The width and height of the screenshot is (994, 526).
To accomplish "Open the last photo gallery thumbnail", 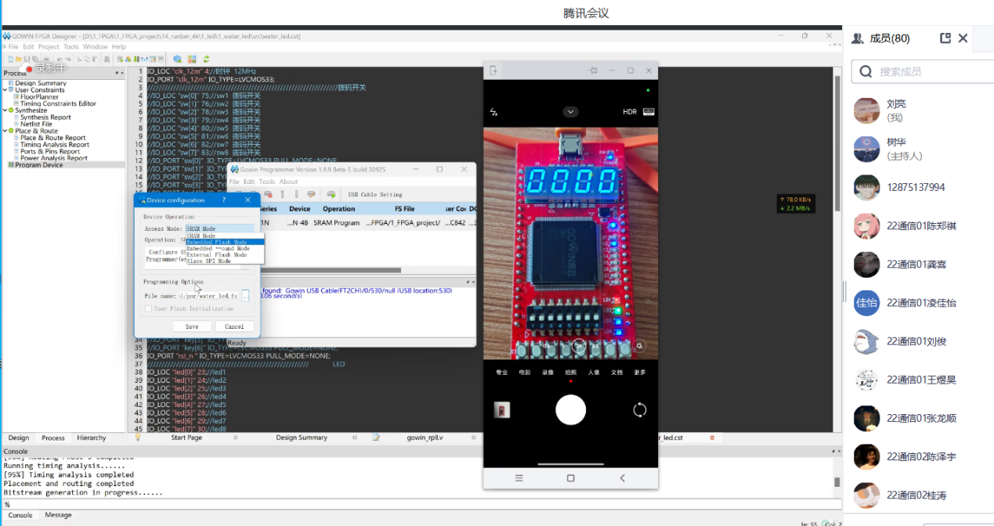I will [x=502, y=409].
